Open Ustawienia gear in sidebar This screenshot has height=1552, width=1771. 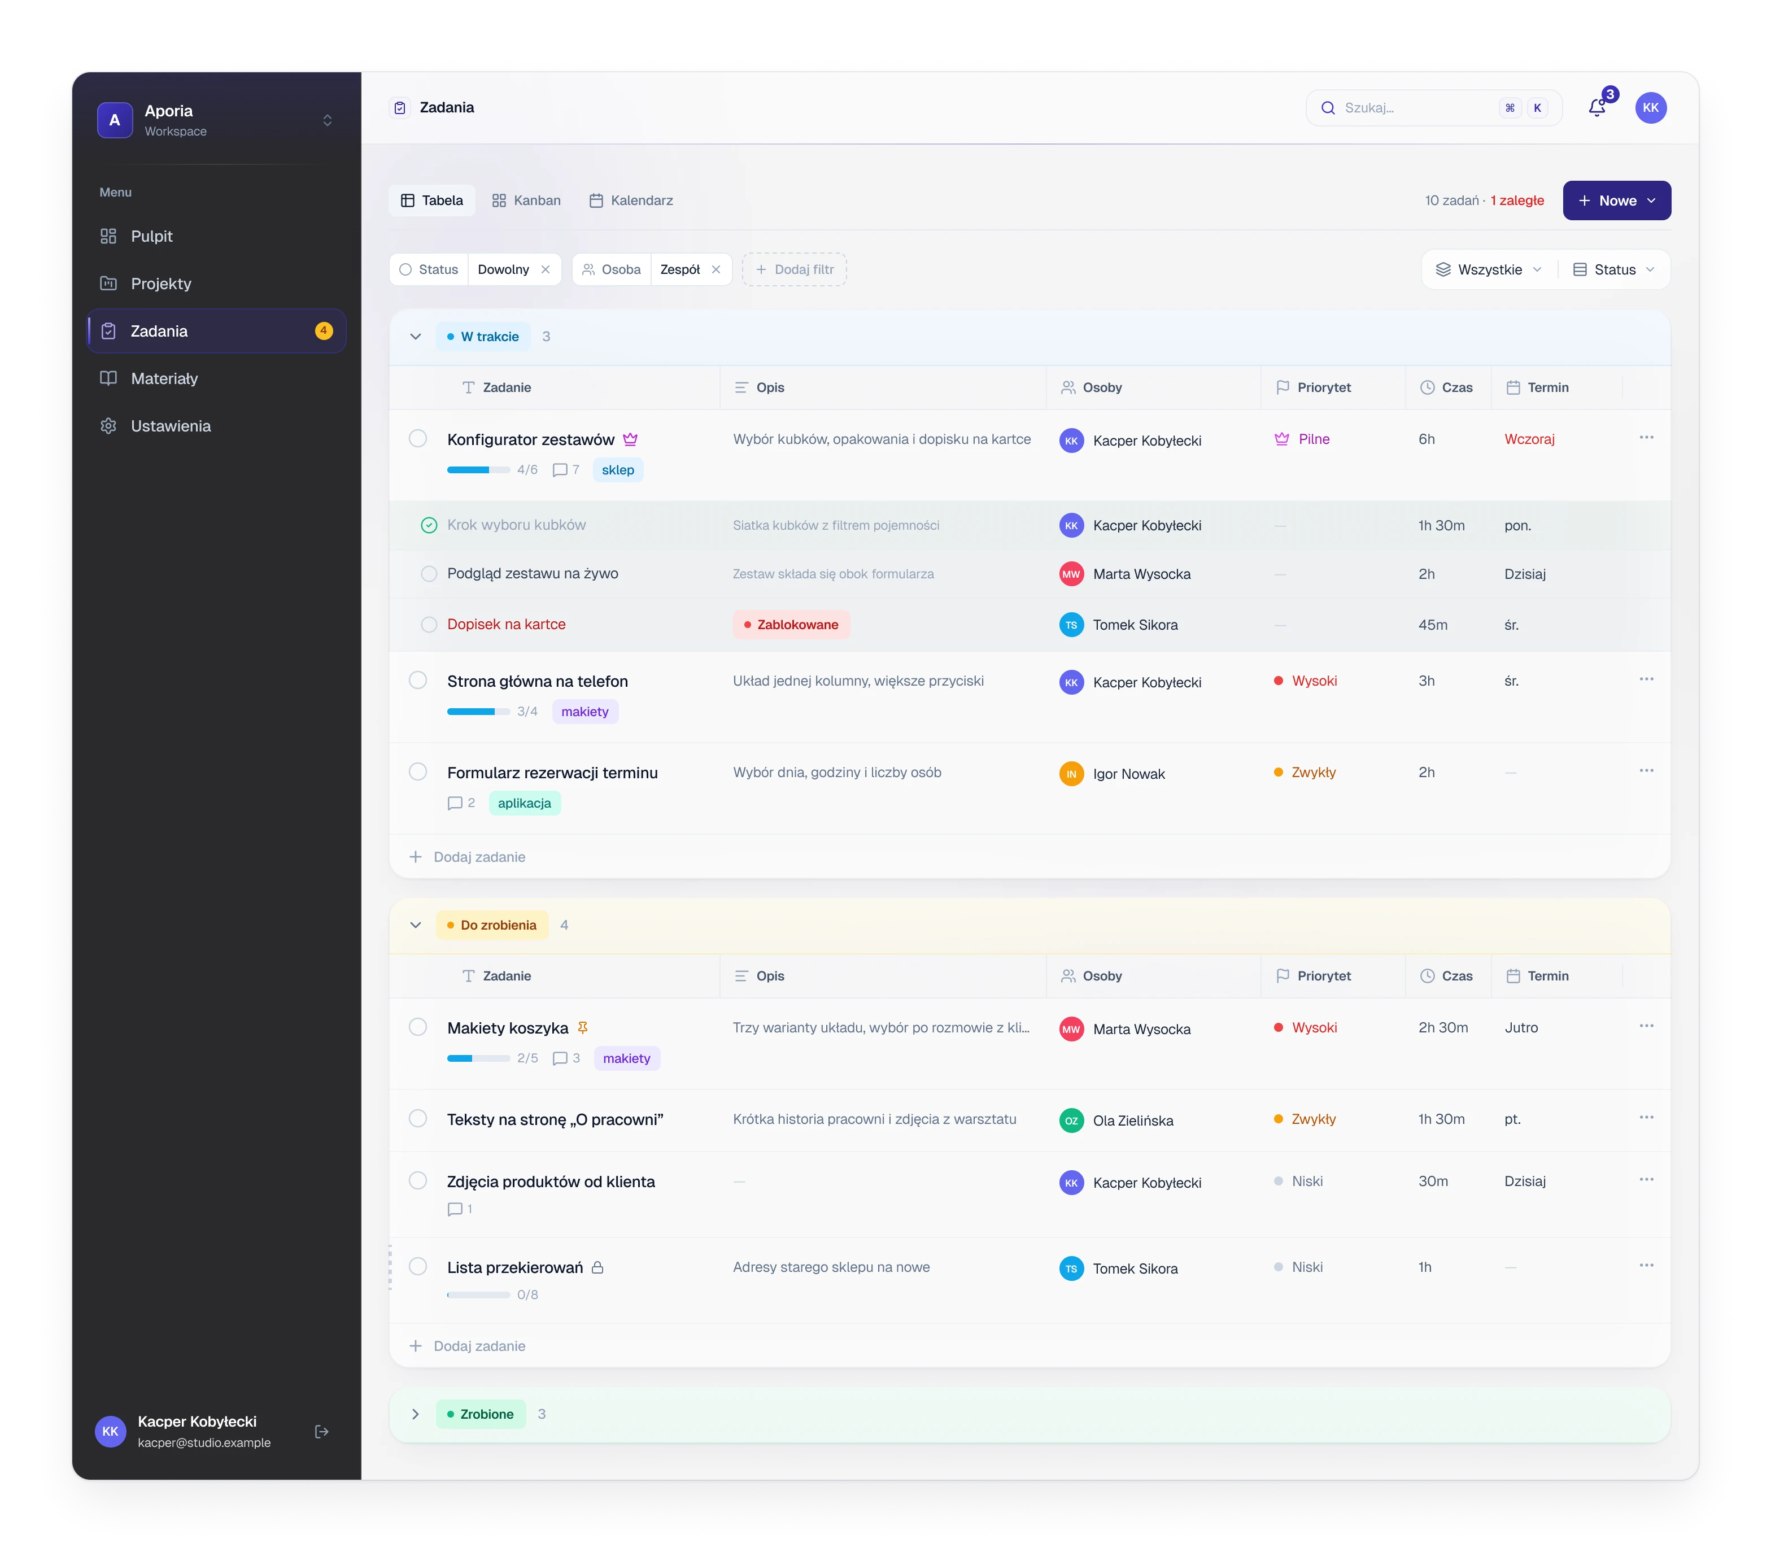coord(108,426)
